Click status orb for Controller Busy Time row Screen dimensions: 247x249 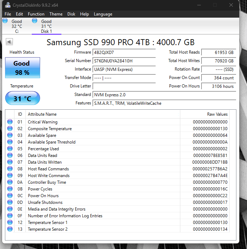point(10,182)
